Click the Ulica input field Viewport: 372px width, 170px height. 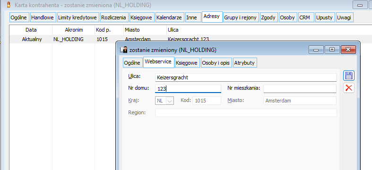(x=246, y=77)
